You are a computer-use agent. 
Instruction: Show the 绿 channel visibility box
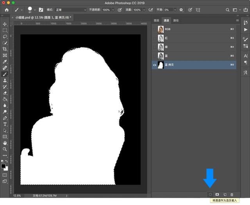click(x=155, y=47)
